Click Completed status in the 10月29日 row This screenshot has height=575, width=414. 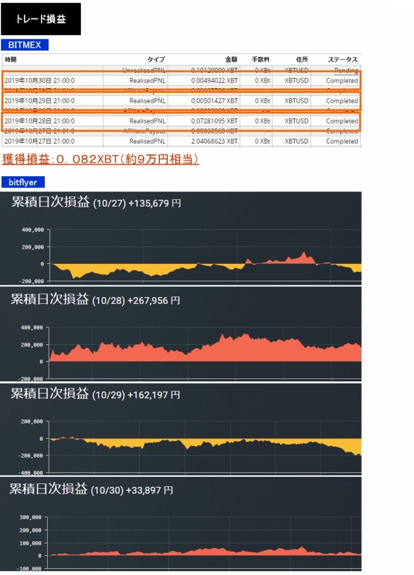coord(342,101)
